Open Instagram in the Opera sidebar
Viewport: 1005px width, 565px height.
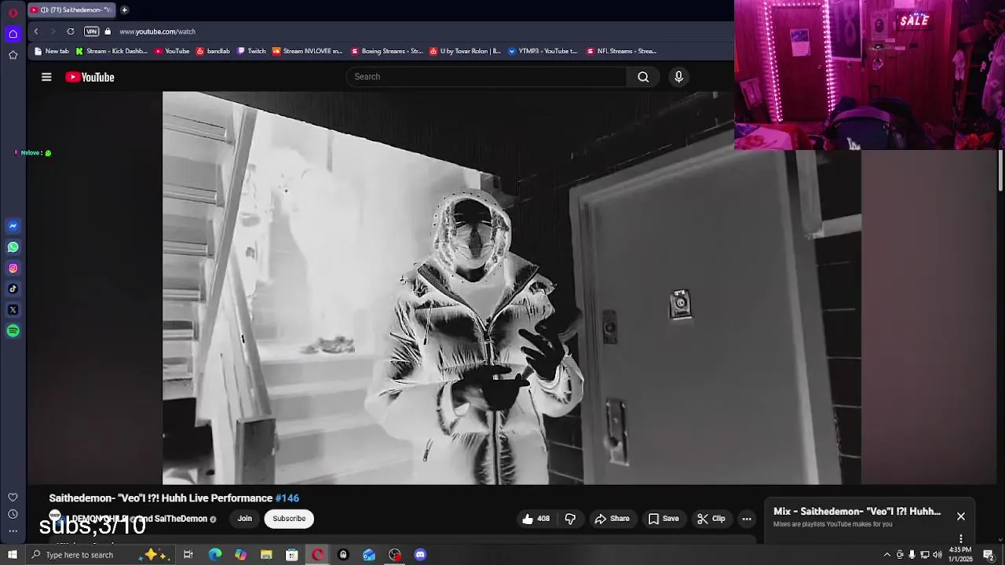(13, 268)
